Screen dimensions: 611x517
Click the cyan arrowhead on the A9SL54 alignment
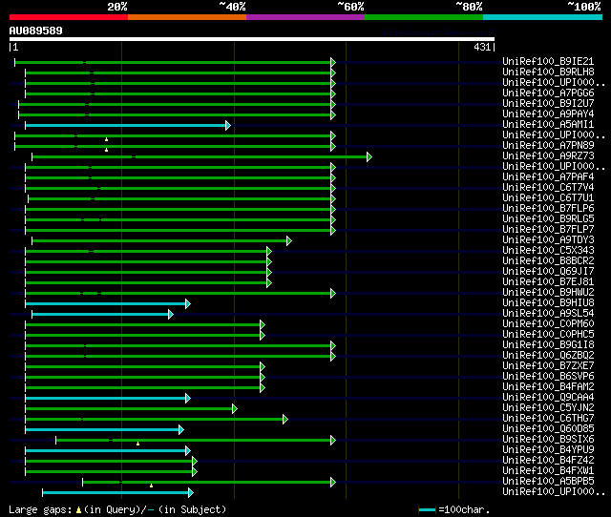(x=170, y=315)
